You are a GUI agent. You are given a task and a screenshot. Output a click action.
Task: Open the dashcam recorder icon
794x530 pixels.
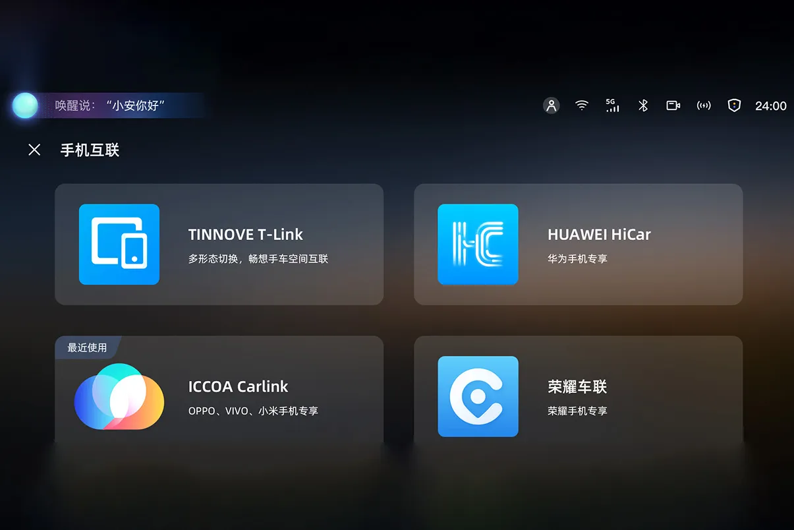(673, 105)
